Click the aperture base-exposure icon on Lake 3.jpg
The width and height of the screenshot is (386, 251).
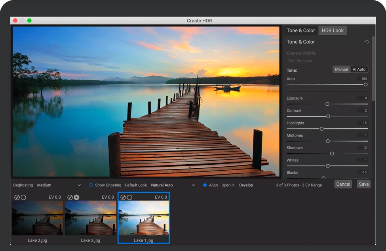pyautogui.click(x=76, y=197)
